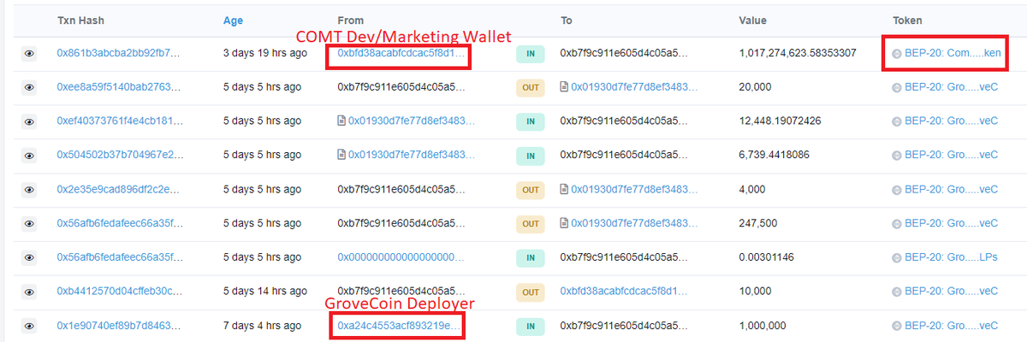Open the Gro.....veC token link on 4,000 row
This screenshot has width=1027, height=342.
point(951,190)
